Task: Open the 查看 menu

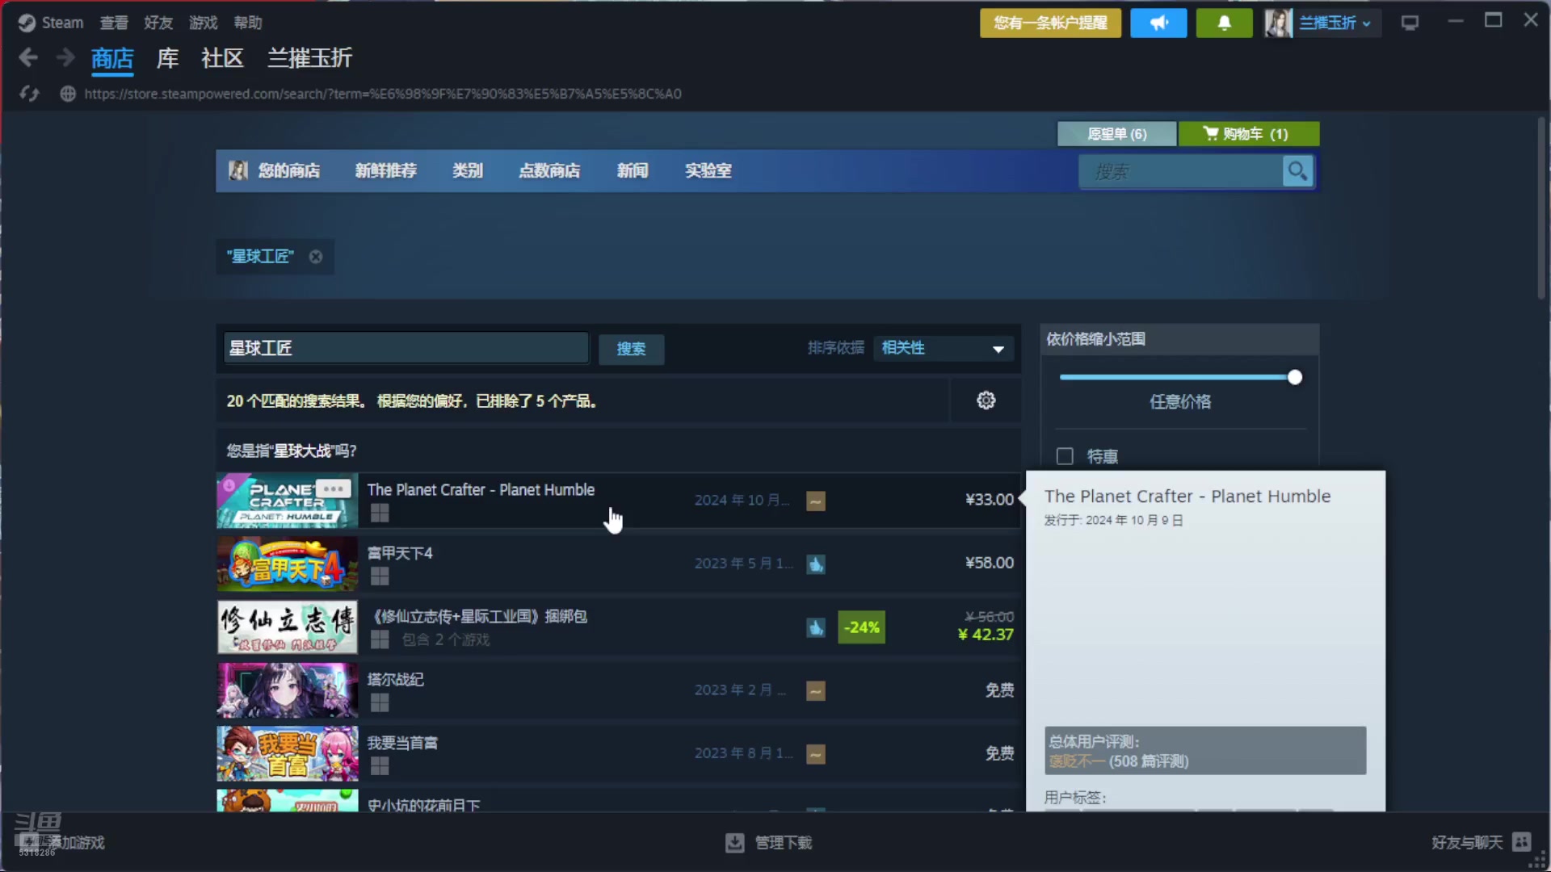Action: tap(114, 23)
